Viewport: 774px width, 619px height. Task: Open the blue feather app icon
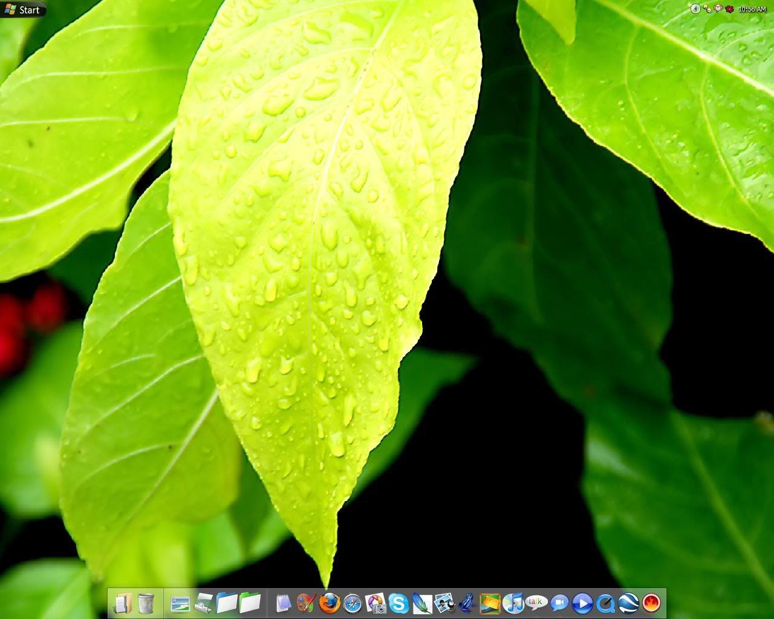point(421,603)
